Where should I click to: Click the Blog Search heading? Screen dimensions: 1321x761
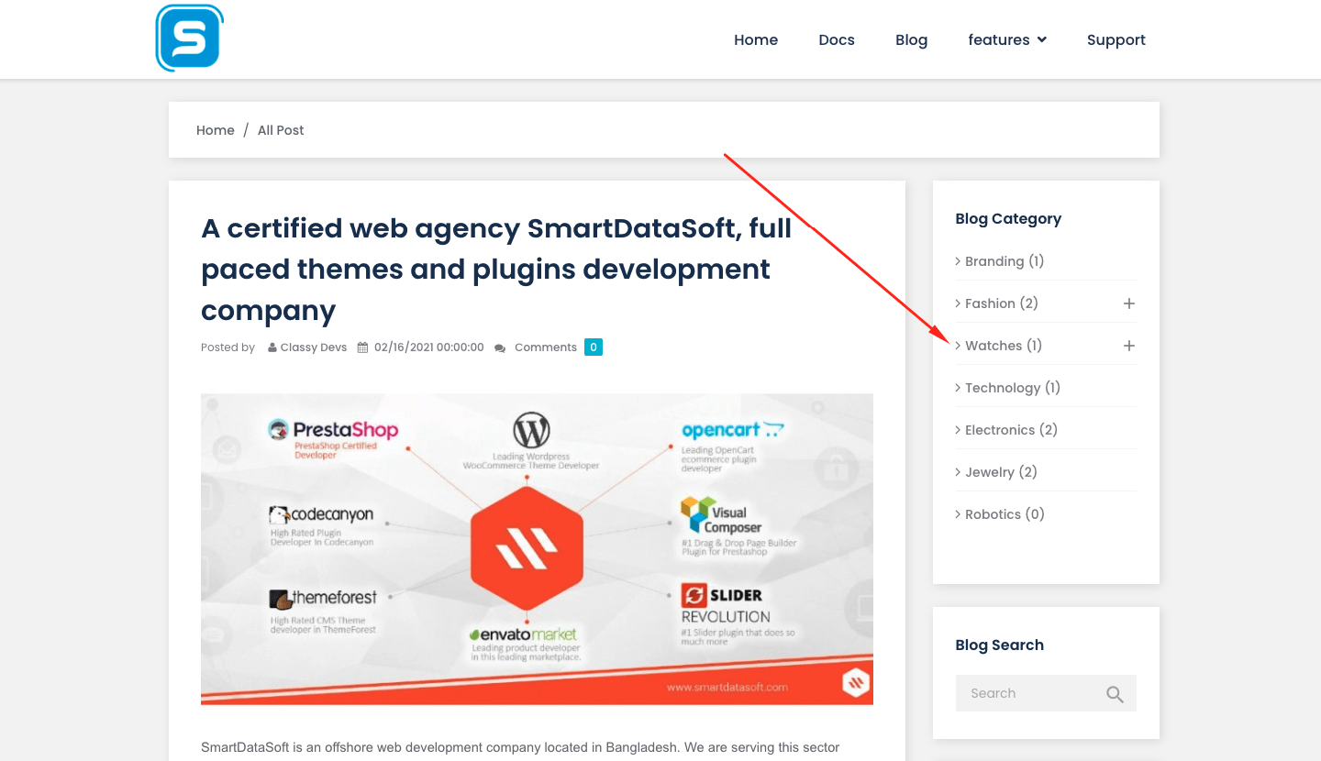pos(999,645)
